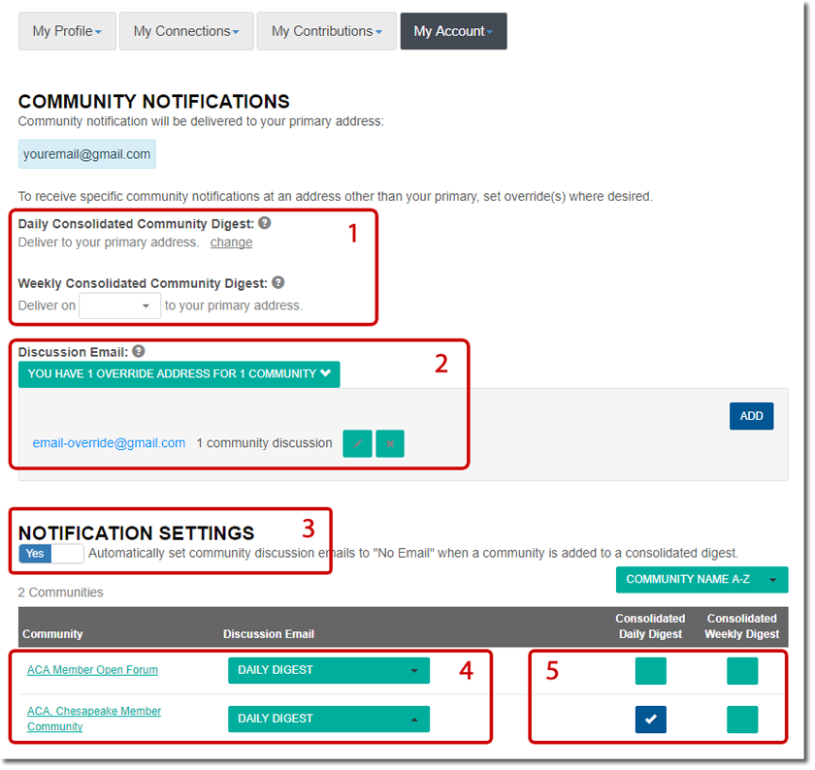815x770 pixels.
Task: Collapse the override address community expander
Action: pyautogui.click(x=179, y=373)
